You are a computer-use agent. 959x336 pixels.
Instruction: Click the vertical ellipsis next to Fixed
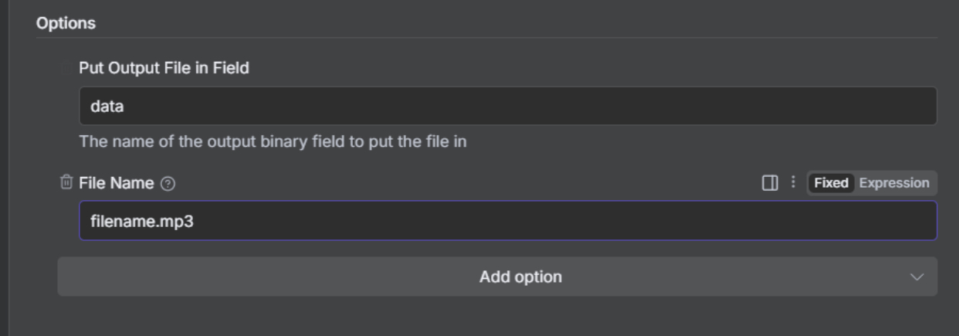coord(791,183)
